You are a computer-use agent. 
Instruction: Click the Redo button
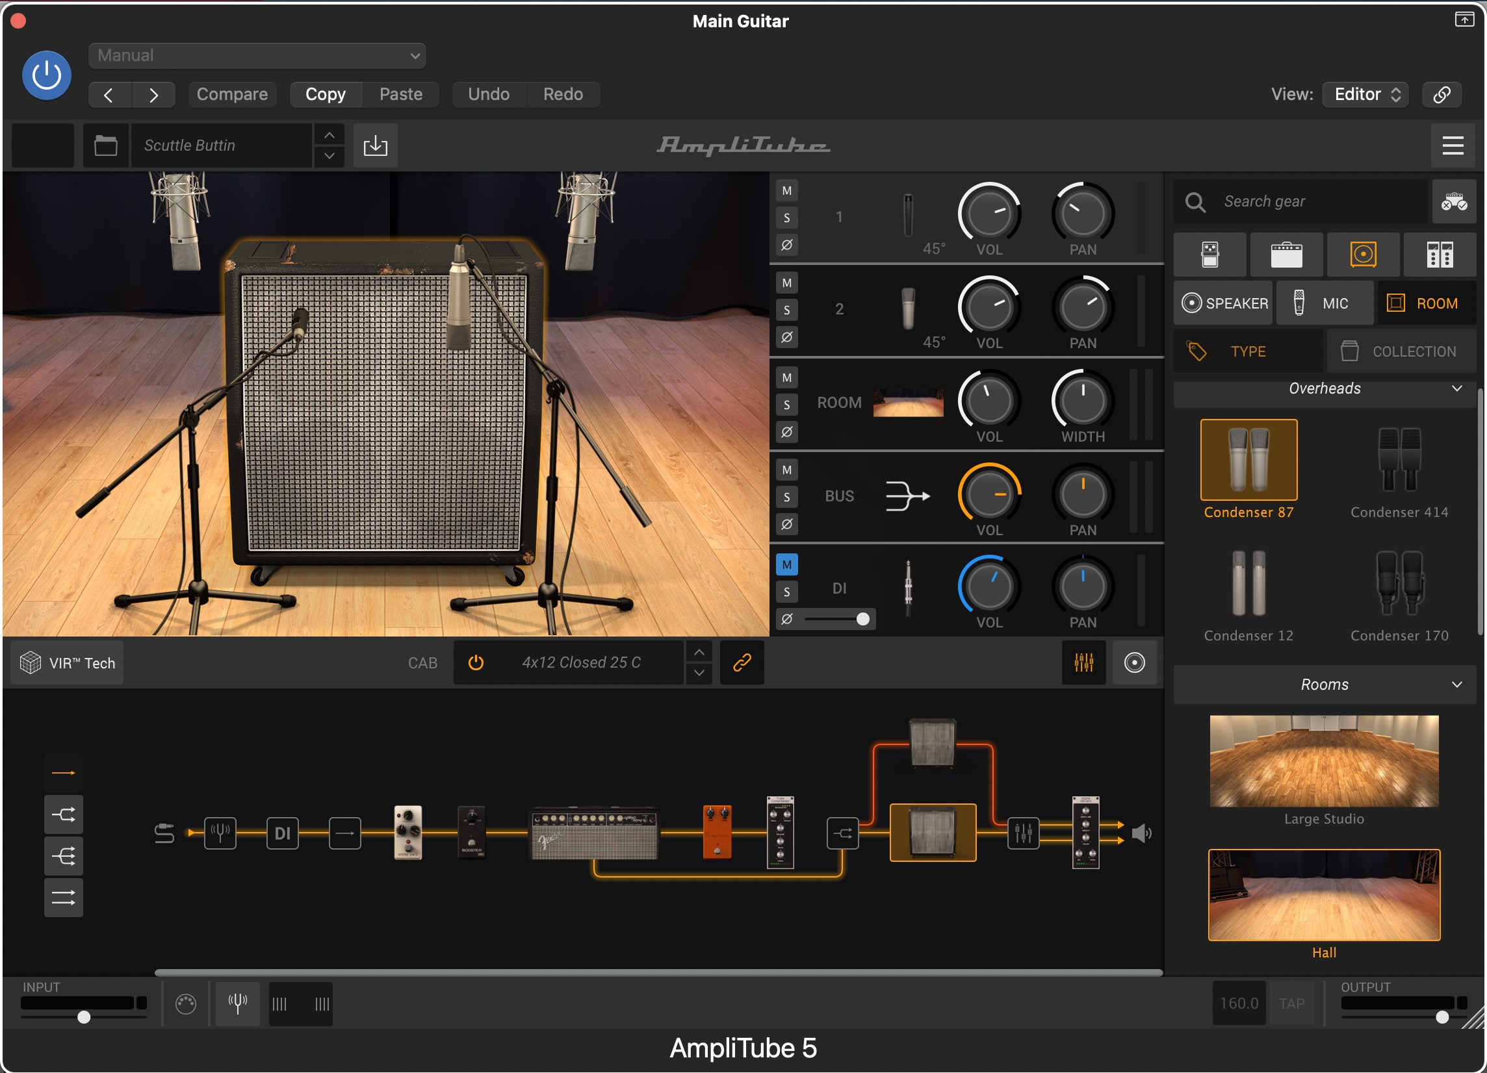tap(563, 94)
